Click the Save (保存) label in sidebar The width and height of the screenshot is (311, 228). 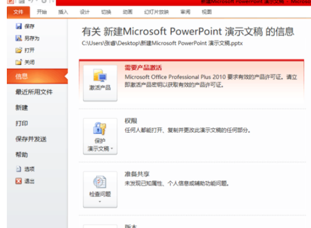point(30,26)
